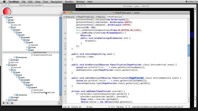198x111 pixels.
Task: Click the PaintFrame for bundle 4 window title
Action: click(31, 5)
